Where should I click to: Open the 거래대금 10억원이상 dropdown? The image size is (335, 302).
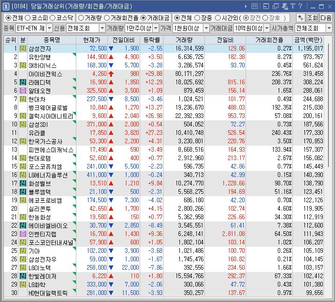pos(267,28)
